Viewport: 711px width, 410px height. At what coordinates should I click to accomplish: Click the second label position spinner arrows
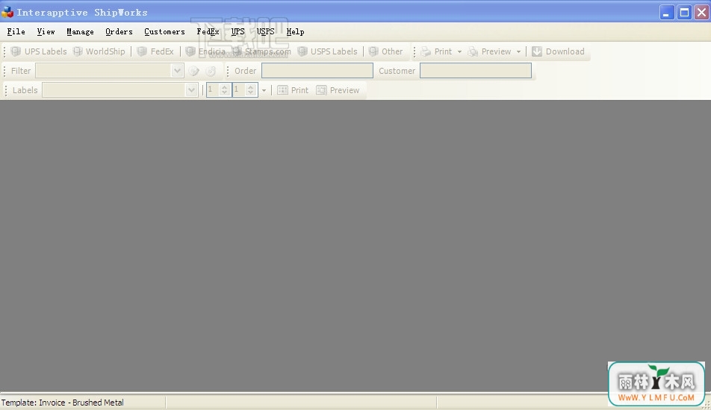pos(251,90)
